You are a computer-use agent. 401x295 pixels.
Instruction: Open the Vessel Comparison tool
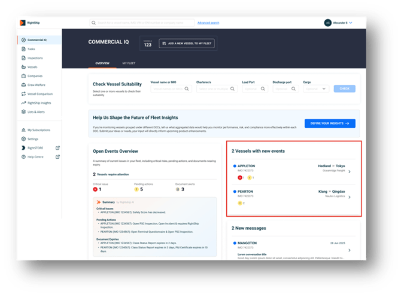(x=39, y=94)
